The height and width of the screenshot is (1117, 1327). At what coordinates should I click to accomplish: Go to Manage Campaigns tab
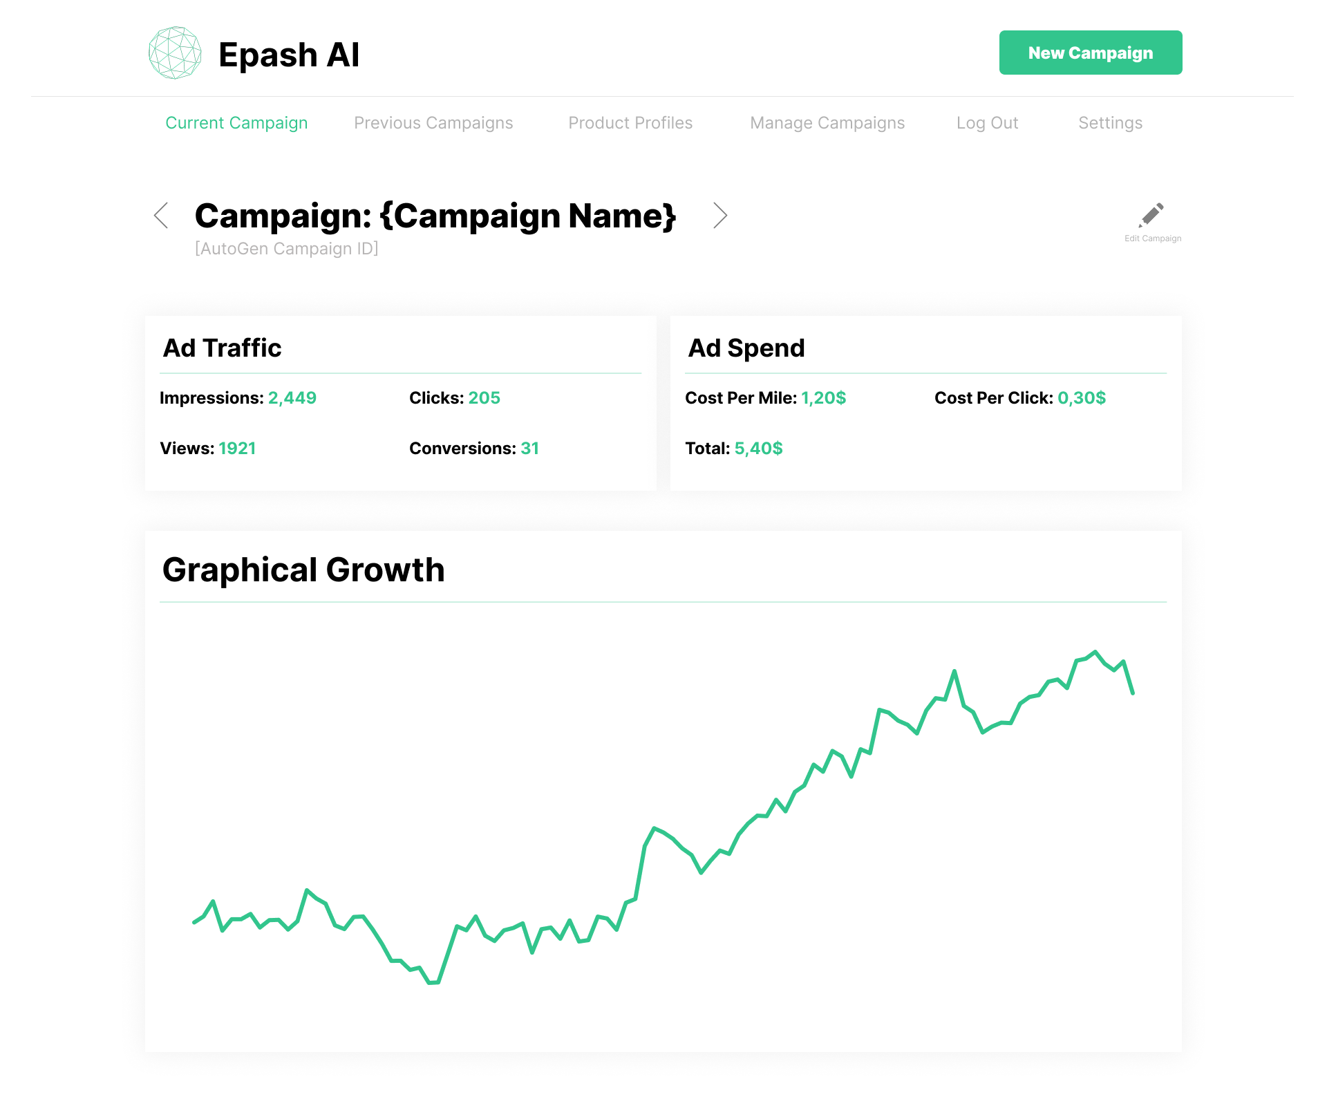(x=827, y=123)
